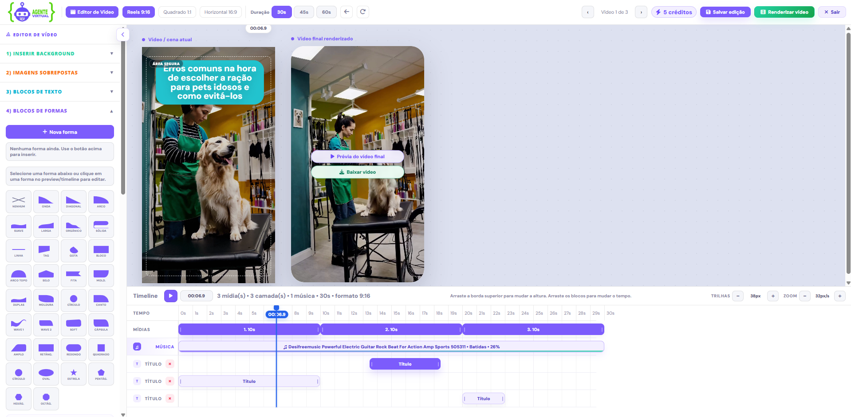This screenshot has width=851, height=417.
Task: Click Salvar edição button
Action: tap(725, 12)
